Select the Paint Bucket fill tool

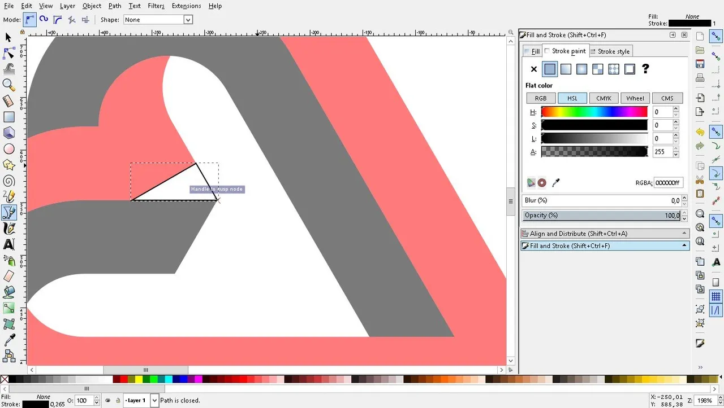8,292
